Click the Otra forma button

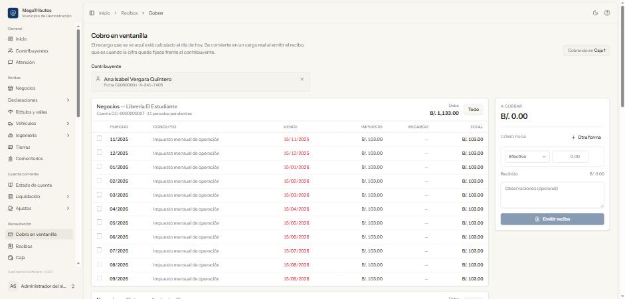tap(586, 137)
